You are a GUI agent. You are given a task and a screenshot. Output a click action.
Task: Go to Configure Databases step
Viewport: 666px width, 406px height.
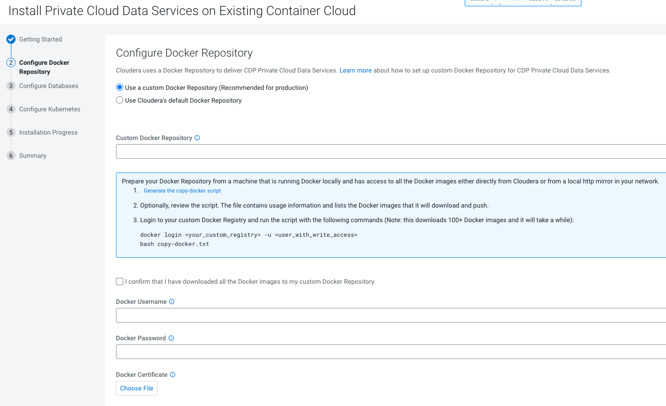pos(49,86)
